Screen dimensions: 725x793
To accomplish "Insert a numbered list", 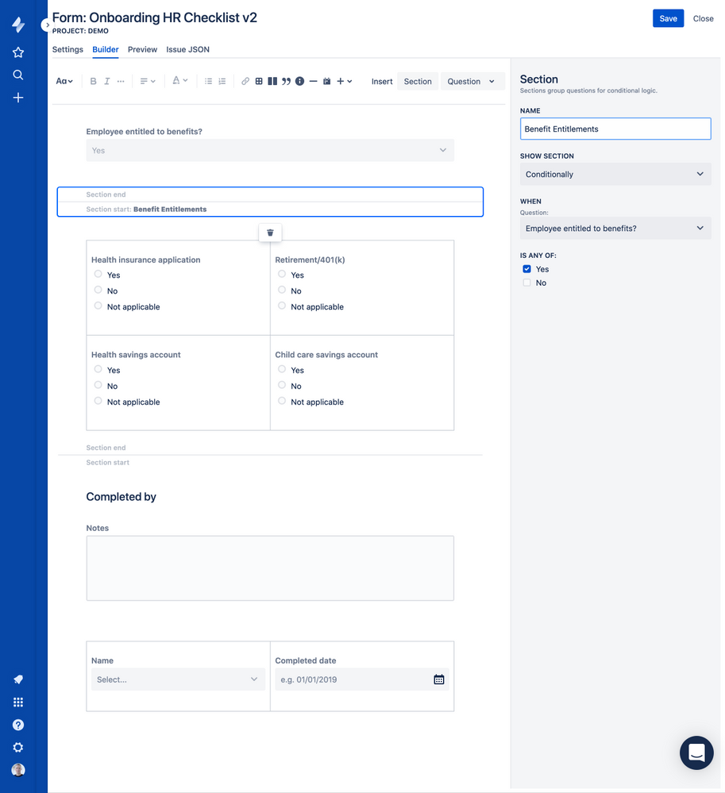I will pyautogui.click(x=222, y=82).
